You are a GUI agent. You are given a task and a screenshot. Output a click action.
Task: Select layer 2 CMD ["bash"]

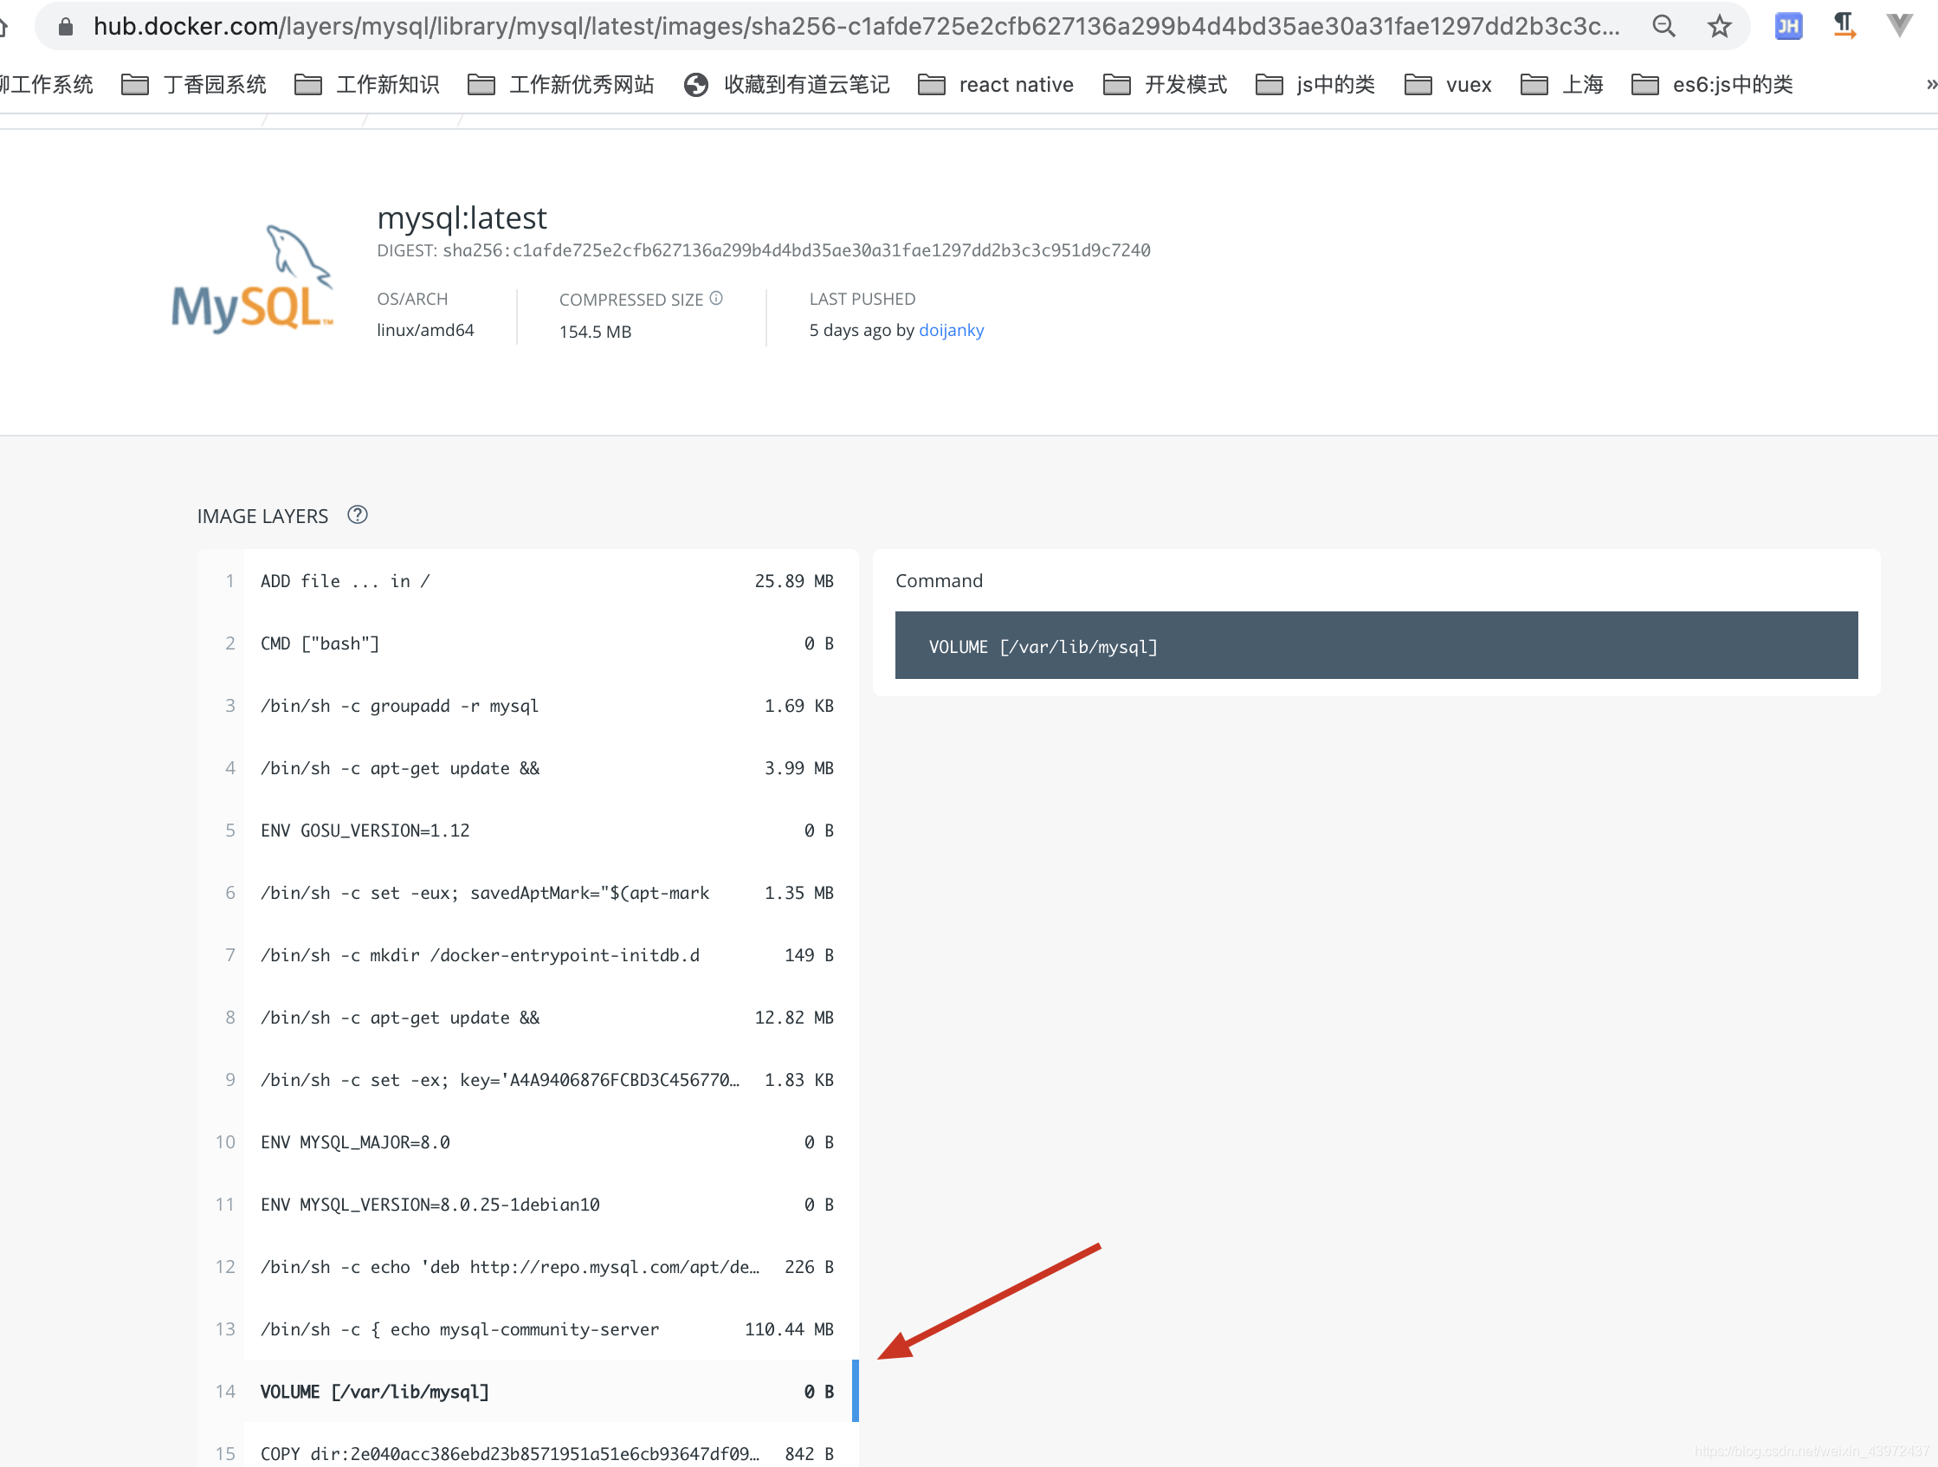(x=528, y=643)
